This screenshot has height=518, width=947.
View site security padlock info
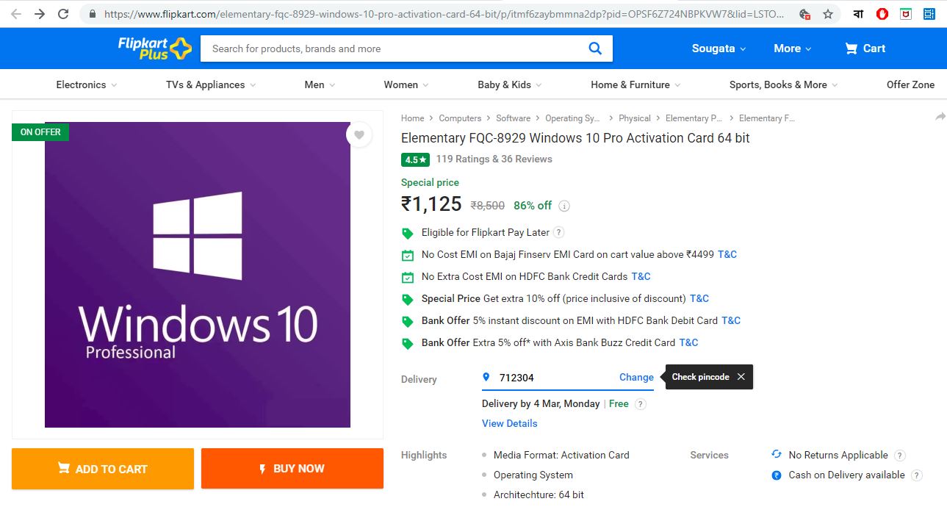(x=92, y=14)
